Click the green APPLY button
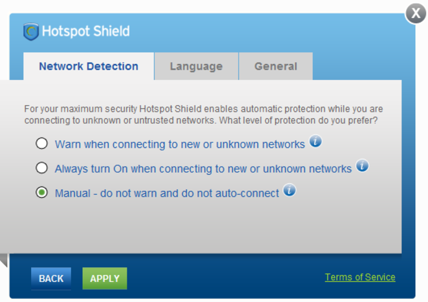 [x=105, y=278]
